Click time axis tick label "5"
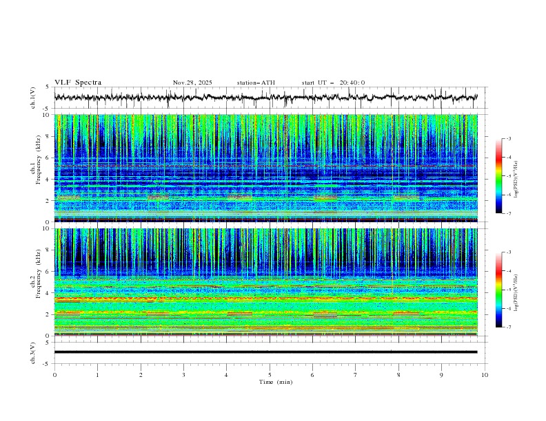546x421 pixels. coord(270,375)
